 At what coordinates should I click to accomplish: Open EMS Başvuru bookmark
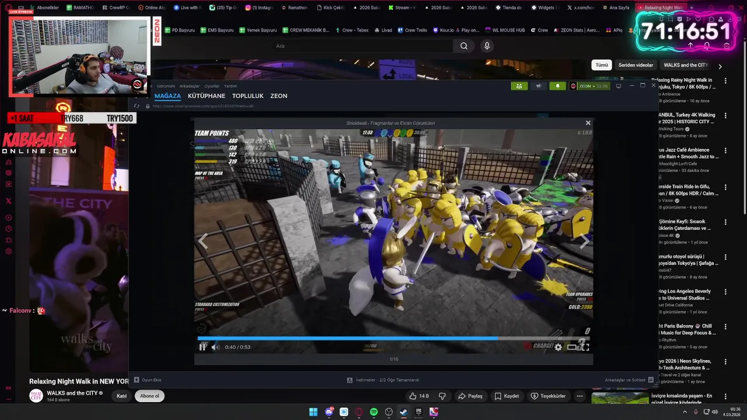(217, 30)
